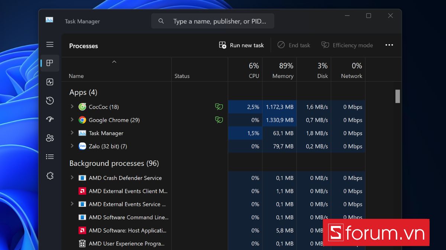446x250 pixels.
Task: Click the 2,5% CPU value for CocCoc
Action: coord(253,107)
